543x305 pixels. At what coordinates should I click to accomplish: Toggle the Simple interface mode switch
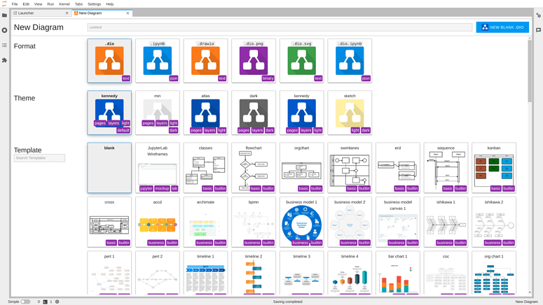(x=25, y=302)
